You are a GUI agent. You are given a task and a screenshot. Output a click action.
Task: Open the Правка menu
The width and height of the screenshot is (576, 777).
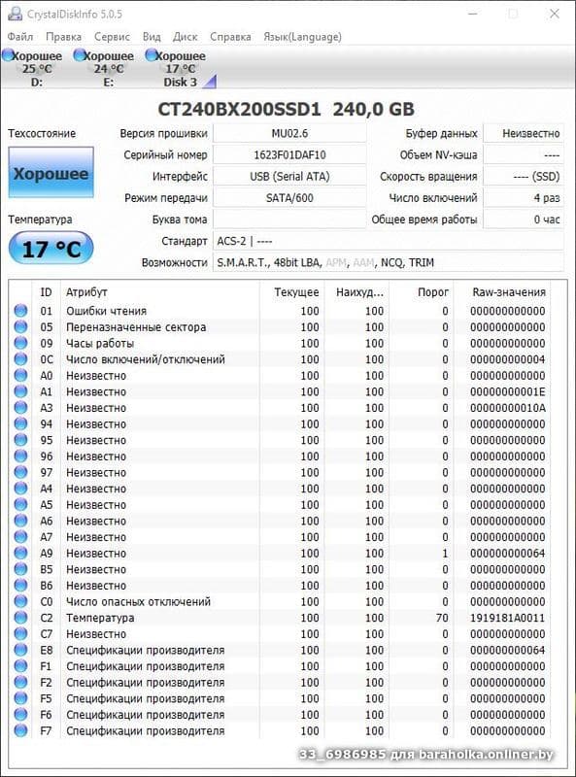click(63, 37)
